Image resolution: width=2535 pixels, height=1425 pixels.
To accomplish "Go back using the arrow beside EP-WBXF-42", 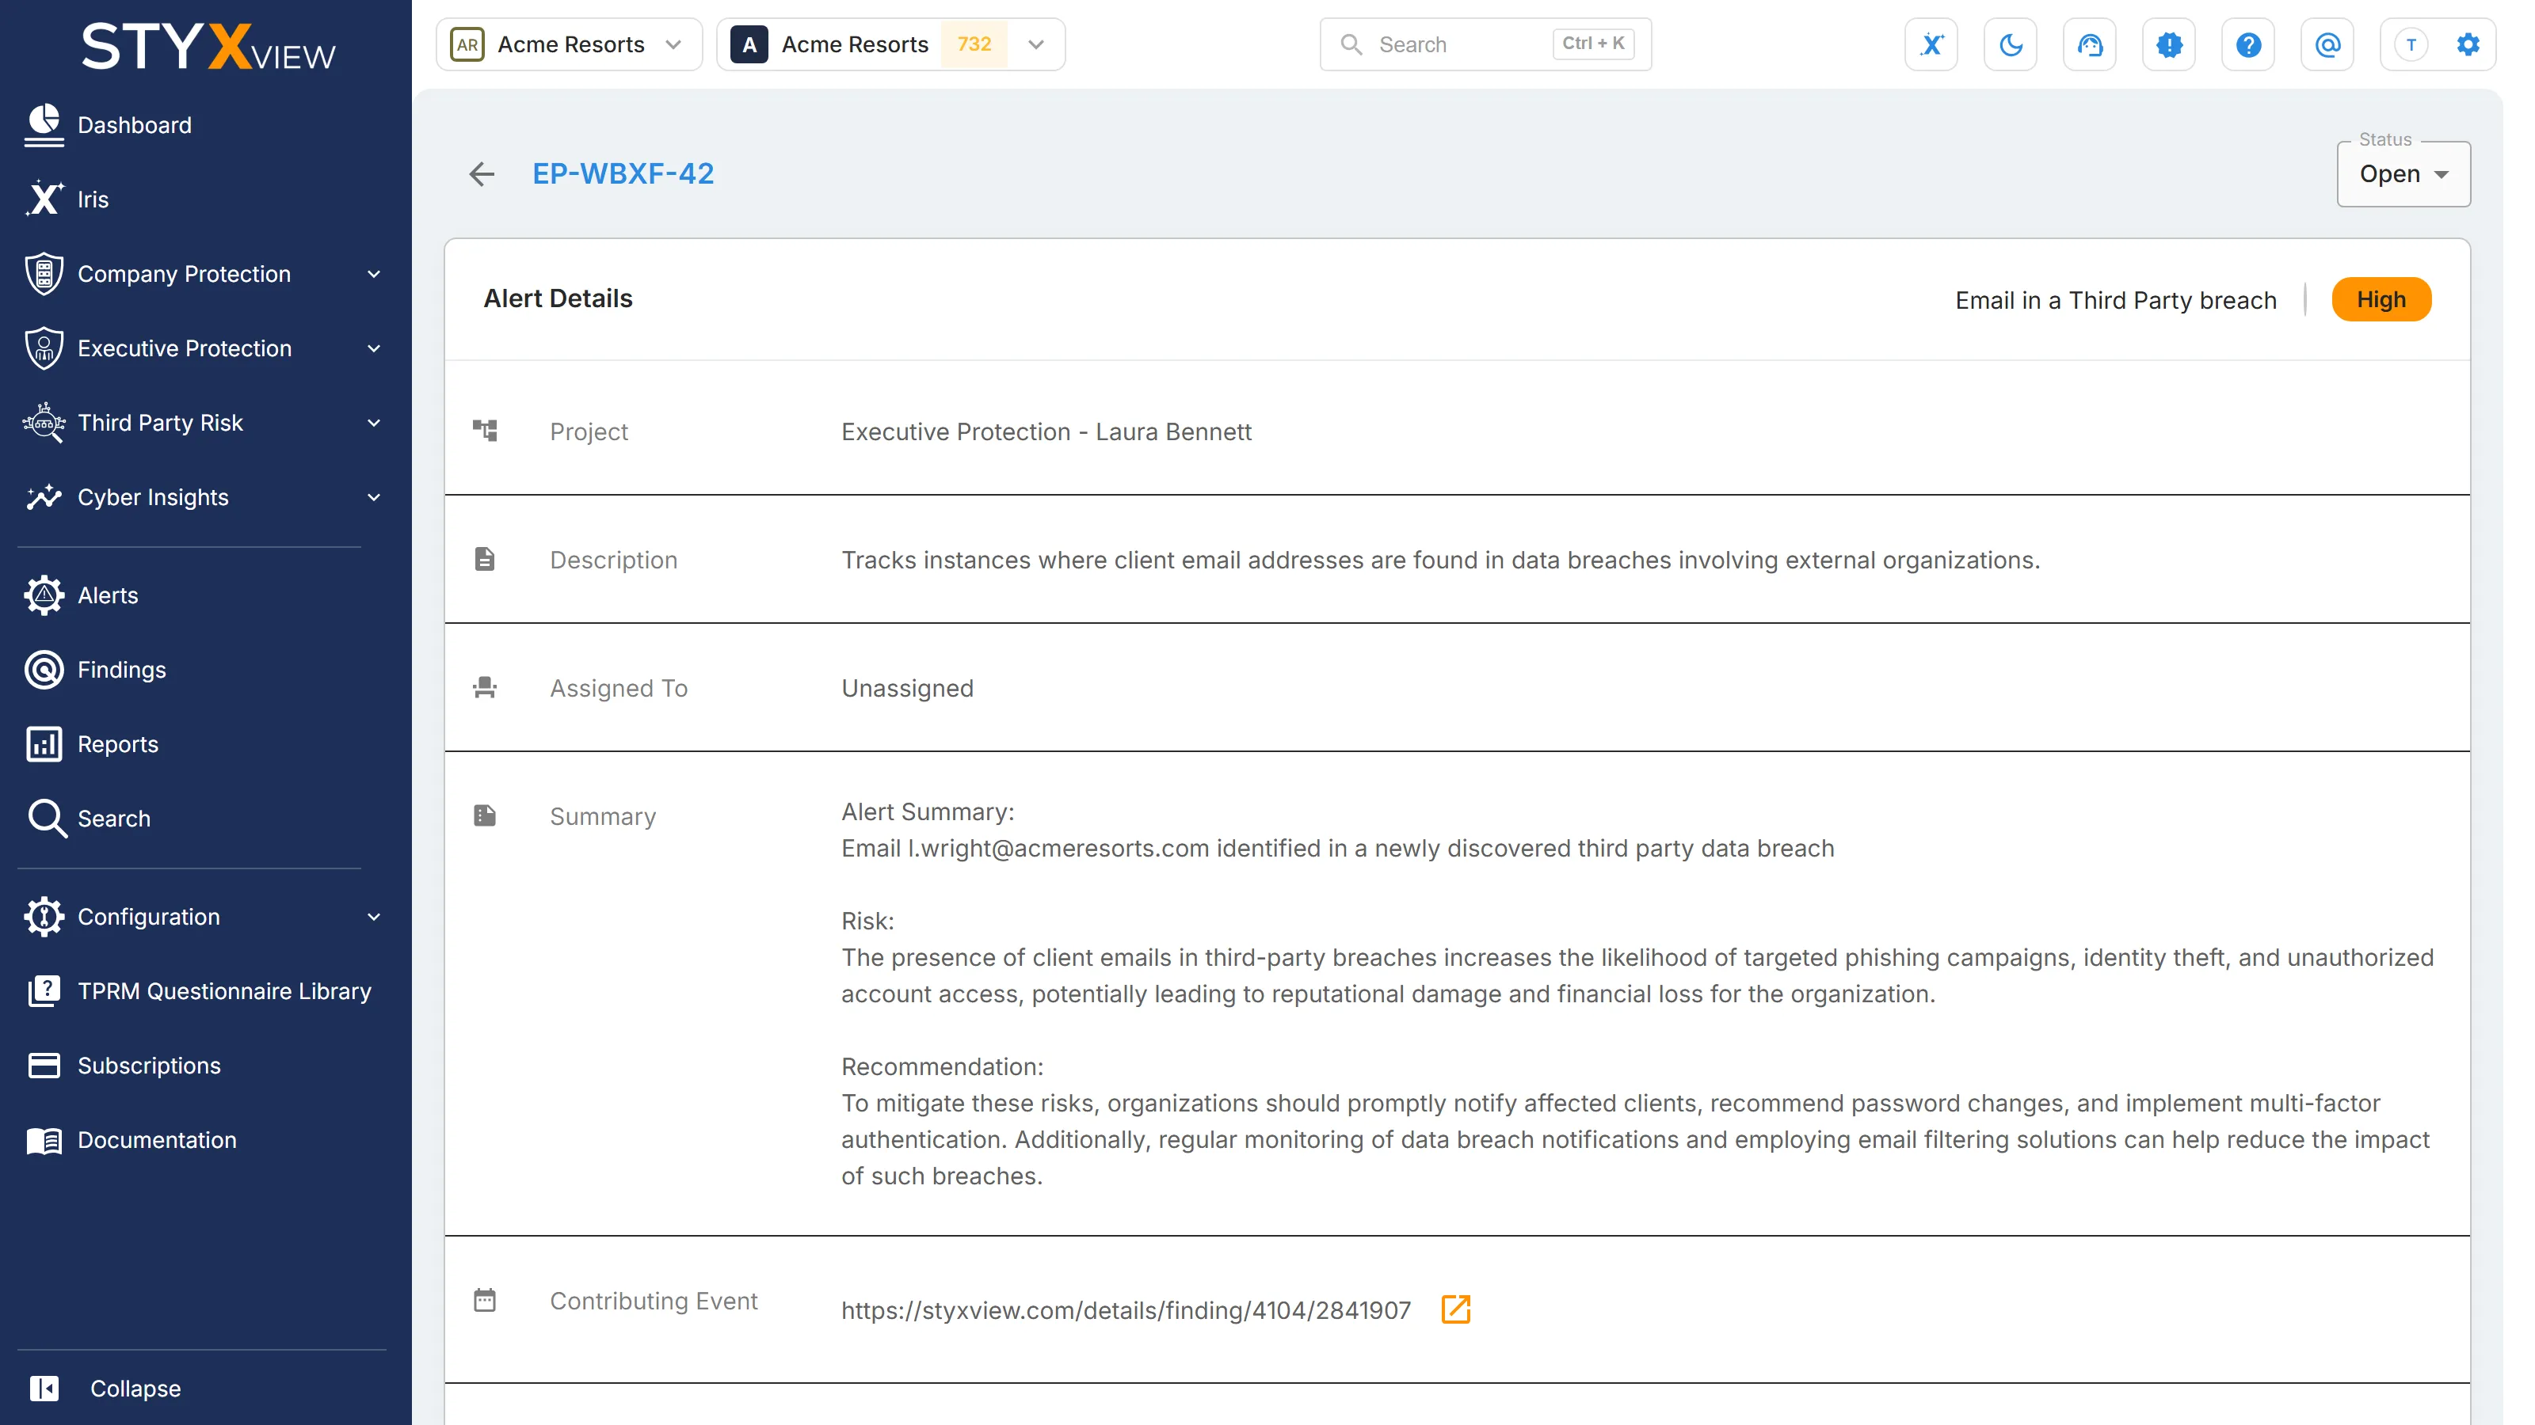I will (x=481, y=174).
